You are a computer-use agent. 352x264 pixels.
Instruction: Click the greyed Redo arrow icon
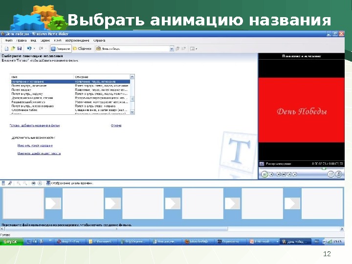pyautogui.click(x=41, y=48)
